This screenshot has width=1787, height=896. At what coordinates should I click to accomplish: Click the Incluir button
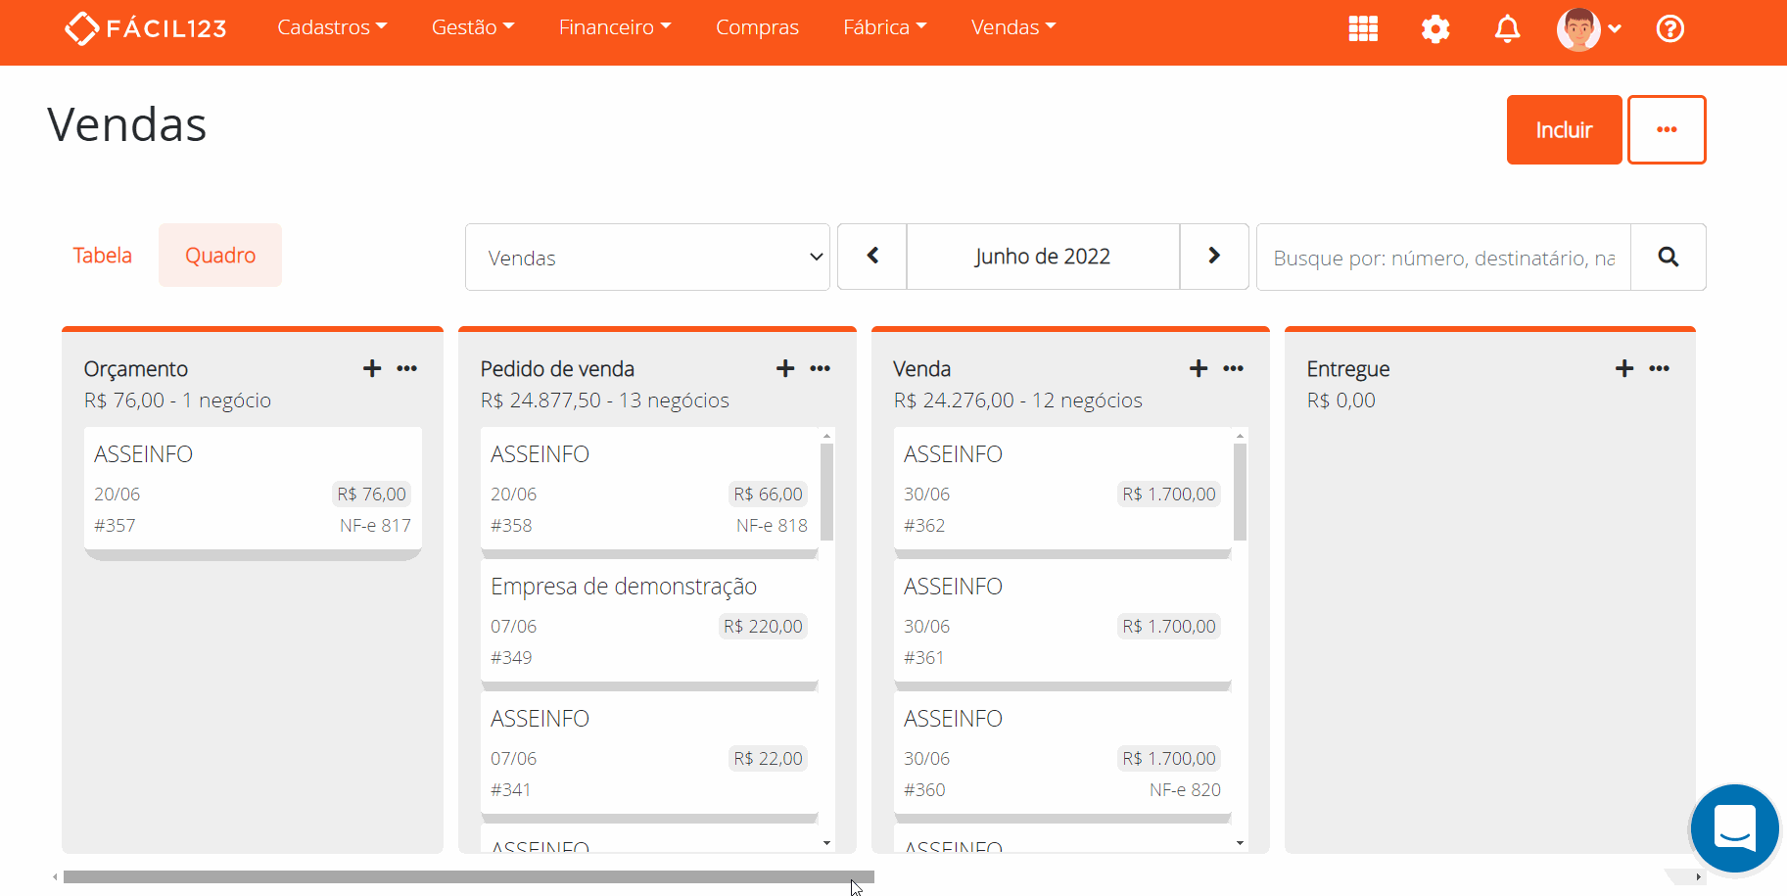(1564, 130)
